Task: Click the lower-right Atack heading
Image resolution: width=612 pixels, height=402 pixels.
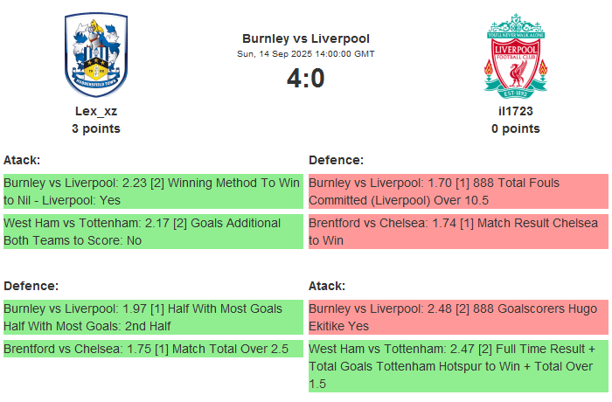Action: click(x=327, y=286)
